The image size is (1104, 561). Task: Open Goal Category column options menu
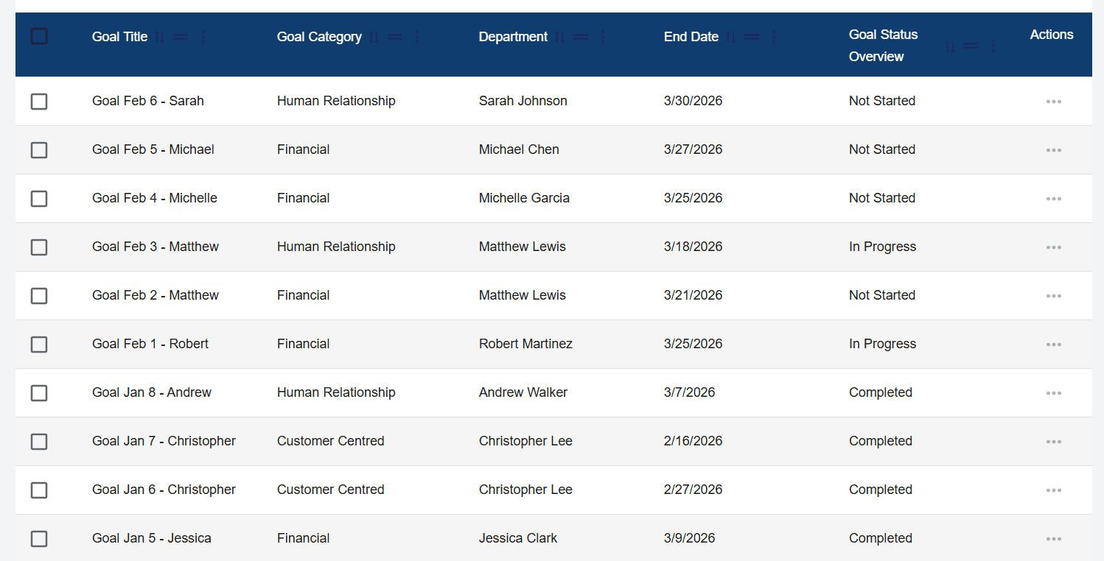click(417, 37)
